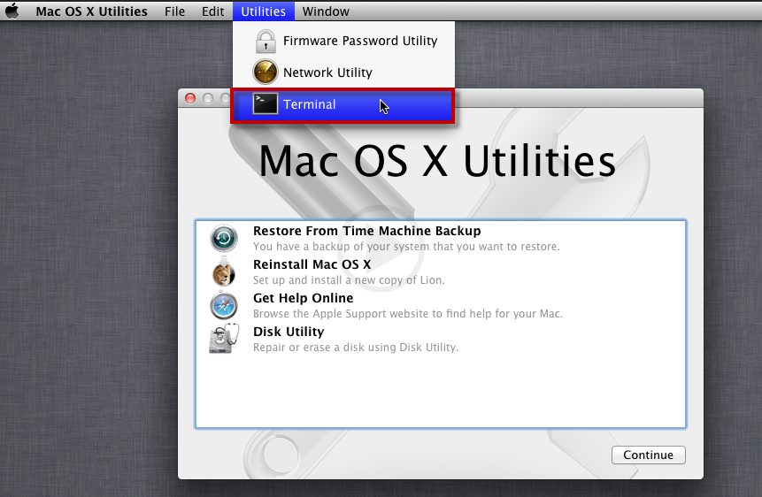Click the Network Utility radar icon
Image resolution: width=762 pixels, height=497 pixels.
click(x=266, y=72)
